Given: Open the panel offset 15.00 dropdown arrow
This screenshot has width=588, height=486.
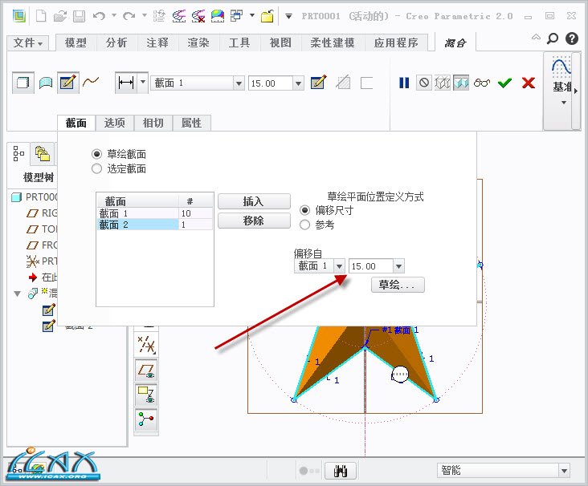Looking at the screenshot, I should (x=398, y=266).
